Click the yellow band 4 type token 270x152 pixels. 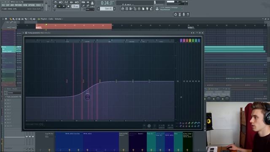click(x=190, y=41)
